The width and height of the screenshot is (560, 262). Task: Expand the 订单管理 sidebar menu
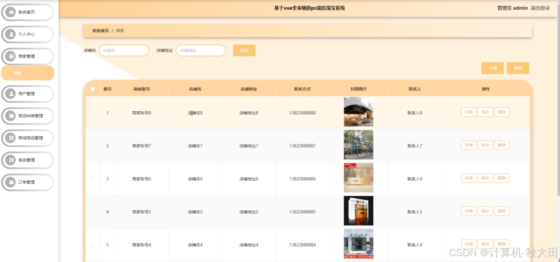tap(27, 182)
